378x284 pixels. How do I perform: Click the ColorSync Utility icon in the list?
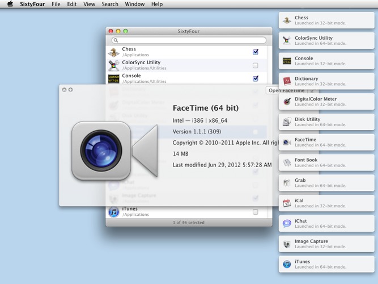pos(114,65)
